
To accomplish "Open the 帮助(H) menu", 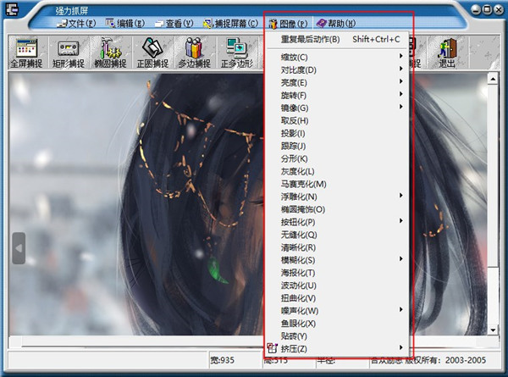I will point(336,24).
